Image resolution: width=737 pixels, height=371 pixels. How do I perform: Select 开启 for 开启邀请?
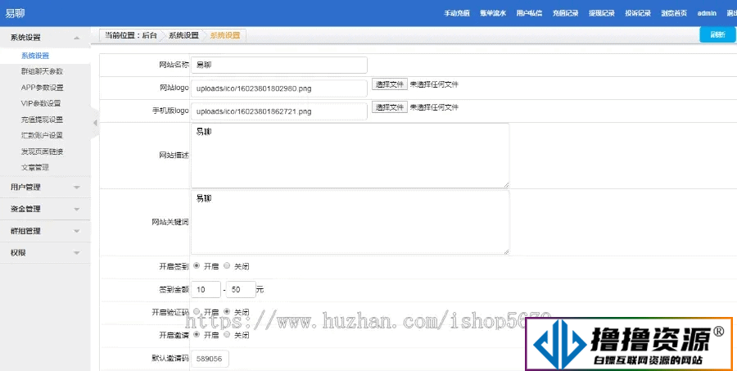(x=197, y=334)
